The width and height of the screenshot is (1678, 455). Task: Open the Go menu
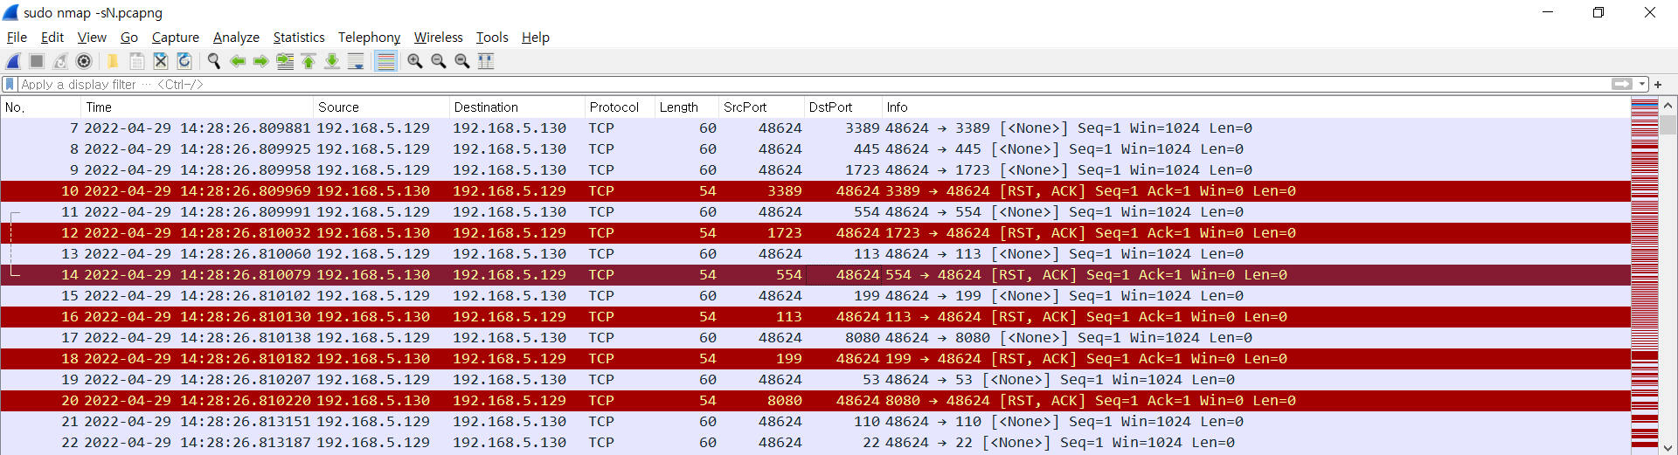(x=129, y=38)
